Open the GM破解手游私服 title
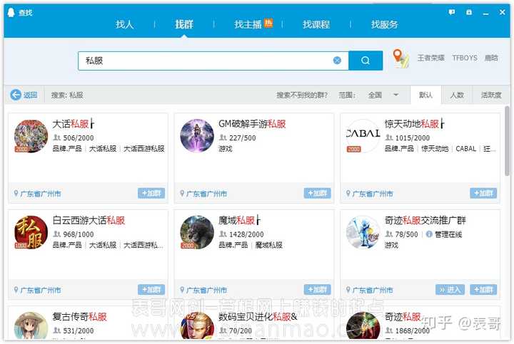The height and width of the screenshot is (344, 514). pos(252,124)
